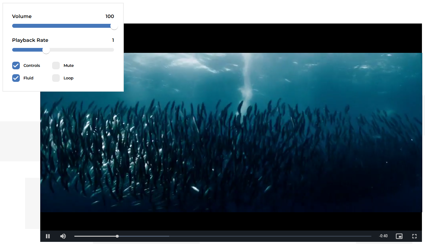Click the Loop label text
The height and width of the screenshot is (244, 425).
(x=68, y=78)
